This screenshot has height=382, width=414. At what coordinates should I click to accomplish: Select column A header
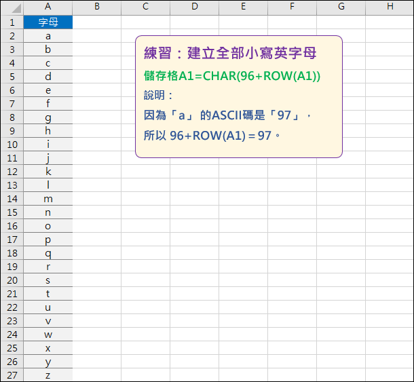click(x=48, y=7)
